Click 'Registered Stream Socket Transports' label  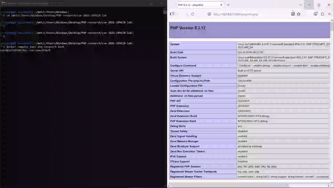coord(193,172)
